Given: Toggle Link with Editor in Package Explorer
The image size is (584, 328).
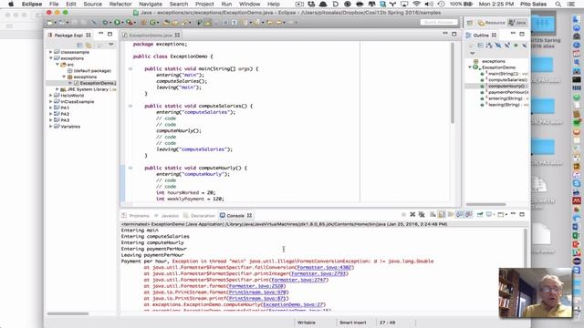Looking at the screenshot, I should pos(89,45).
